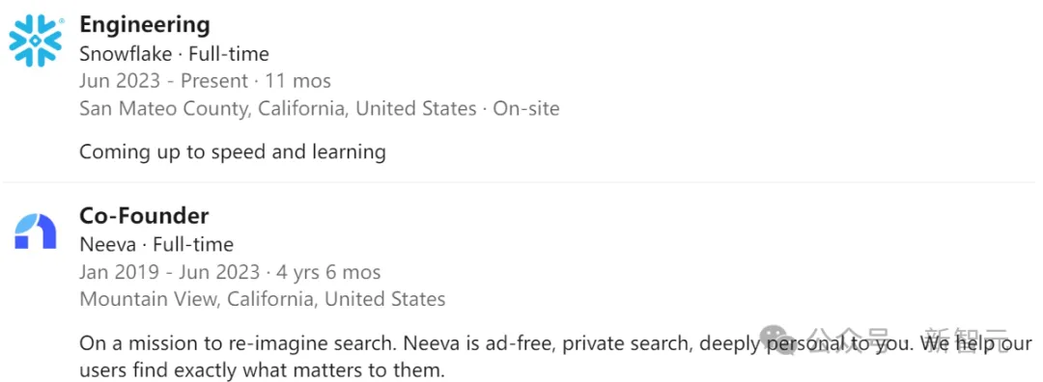The height and width of the screenshot is (382, 1043).
Task: Click the 4 yrs 6 mos duration
Action: pyautogui.click(x=328, y=272)
